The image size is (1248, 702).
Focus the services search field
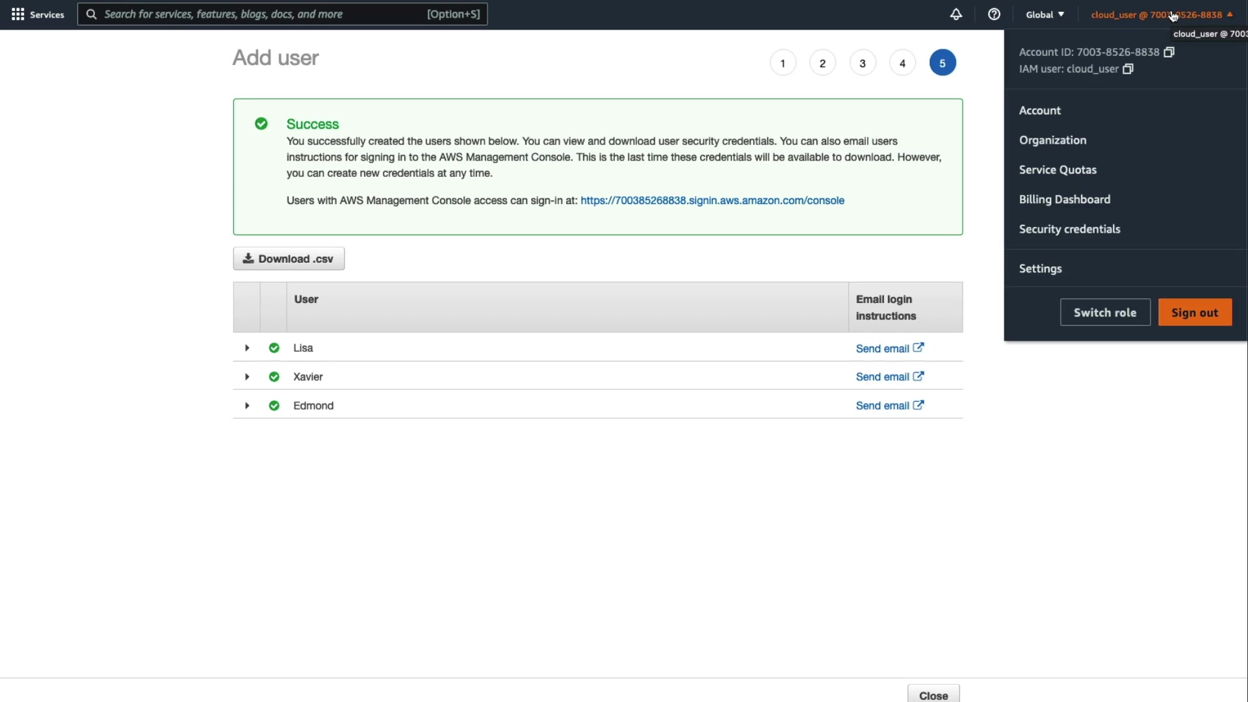[x=260, y=14]
